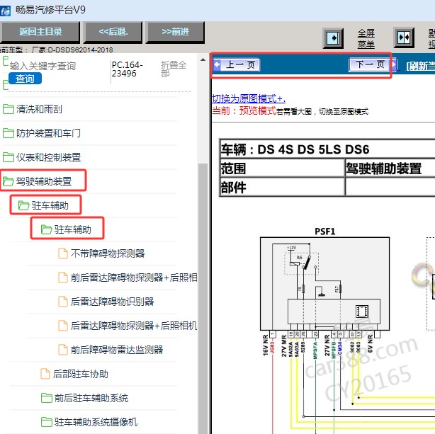Collapse the first-level 驻车辅助 folder
Image resolution: width=435 pixels, height=434 pixels.
(x=50, y=205)
